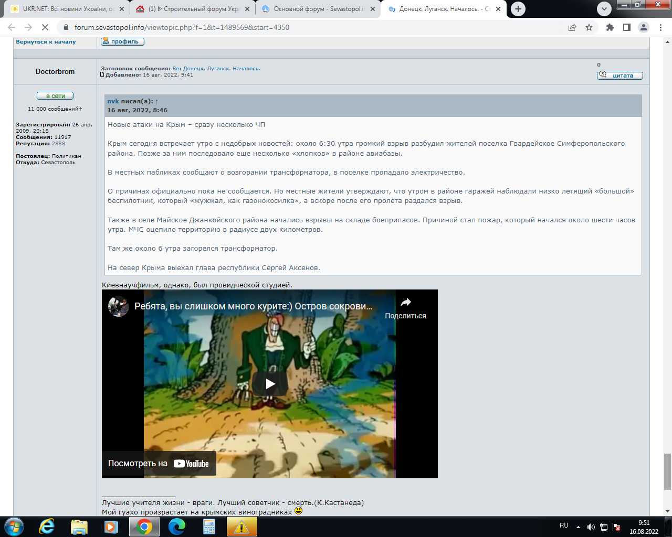Open the Chrome extensions puzzle icon
Image resolution: width=672 pixels, height=537 pixels.
[610, 27]
